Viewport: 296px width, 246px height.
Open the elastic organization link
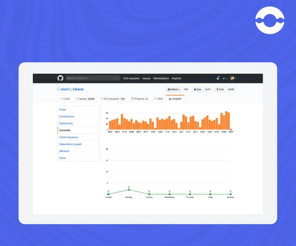pos(65,89)
